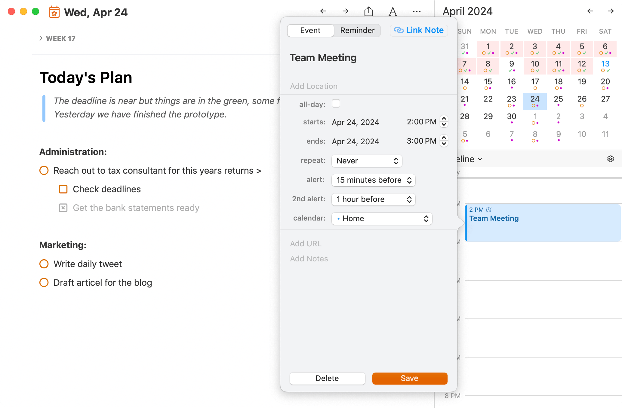622x408 pixels.
Task: Expand the WEEK 17 section
Action: pos(41,38)
